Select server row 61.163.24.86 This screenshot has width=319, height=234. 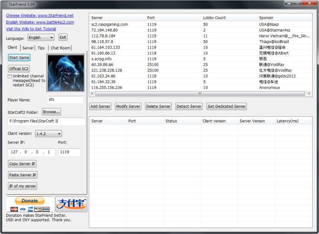click(x=200, y=76)
